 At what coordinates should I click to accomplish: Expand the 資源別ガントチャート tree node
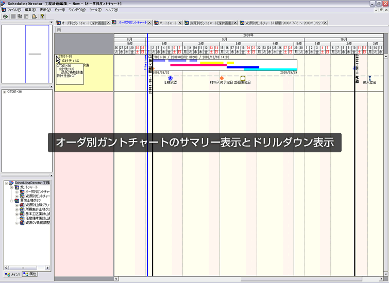[17, 197]
